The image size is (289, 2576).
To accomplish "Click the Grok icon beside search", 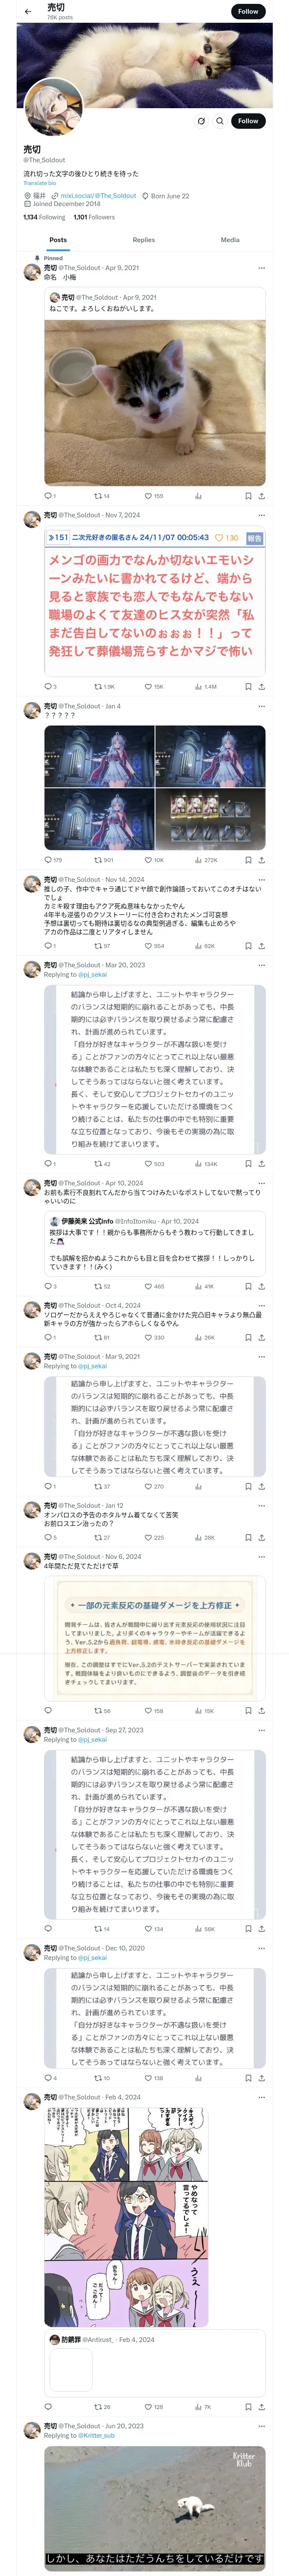I will click(x=200, y=121).
